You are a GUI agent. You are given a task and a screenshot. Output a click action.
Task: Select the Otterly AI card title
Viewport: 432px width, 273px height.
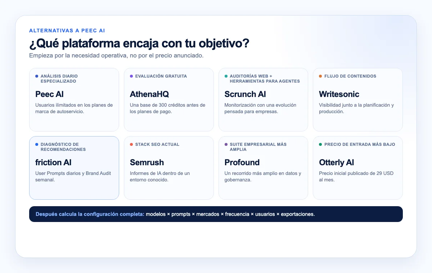337,162
